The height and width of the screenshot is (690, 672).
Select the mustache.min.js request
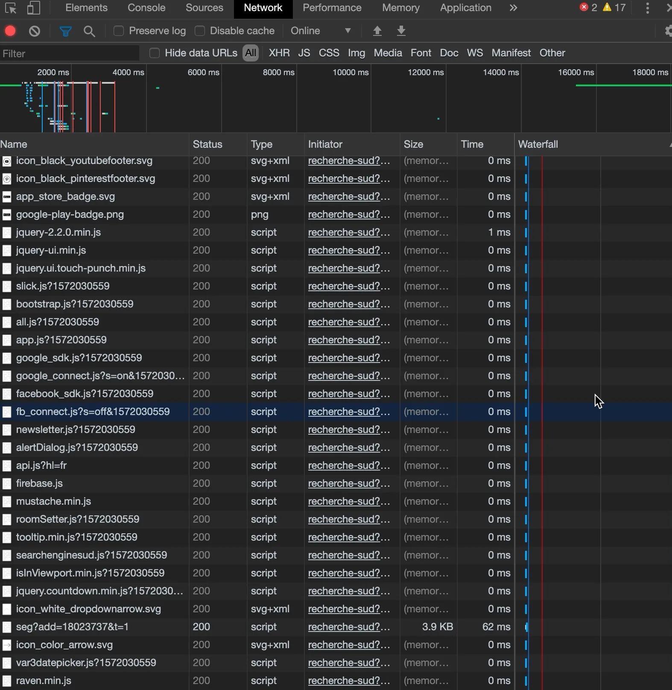pyautogui.click(x=336, y=501)
